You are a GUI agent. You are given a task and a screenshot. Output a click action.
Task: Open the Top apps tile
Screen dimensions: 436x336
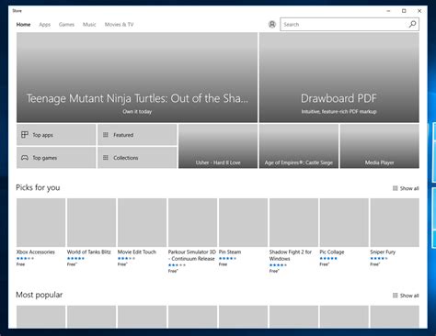point(56,135)
